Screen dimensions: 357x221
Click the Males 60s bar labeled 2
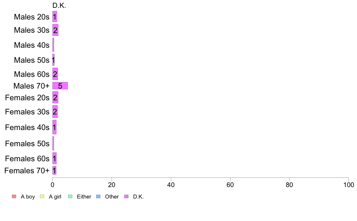[55, 74]
